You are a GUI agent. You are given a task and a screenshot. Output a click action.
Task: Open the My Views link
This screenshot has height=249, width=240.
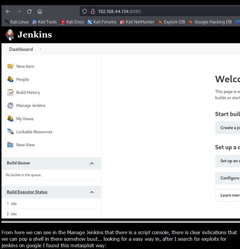point(25,119)
